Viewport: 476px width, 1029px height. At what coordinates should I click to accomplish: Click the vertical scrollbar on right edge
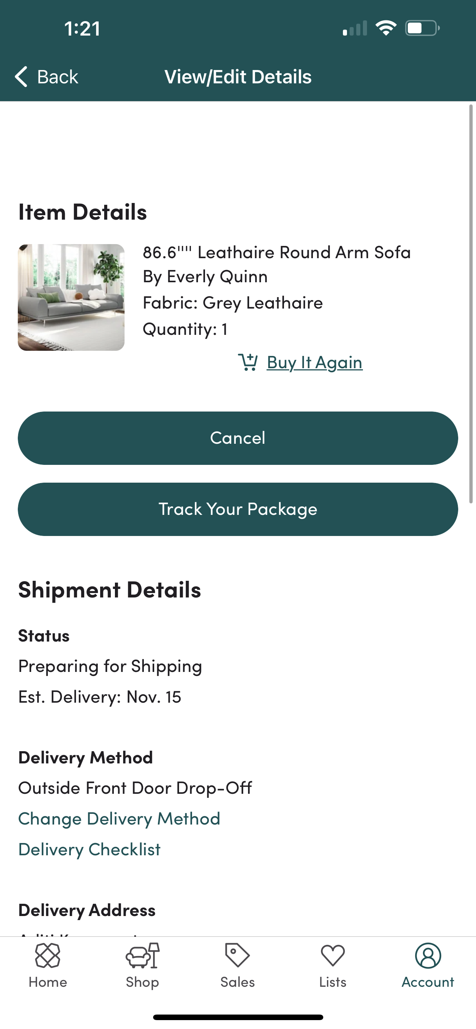coord(471,304)
